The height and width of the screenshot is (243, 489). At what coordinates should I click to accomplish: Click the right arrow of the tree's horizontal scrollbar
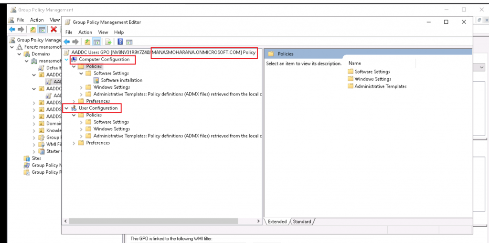click(x=259, y=221)
